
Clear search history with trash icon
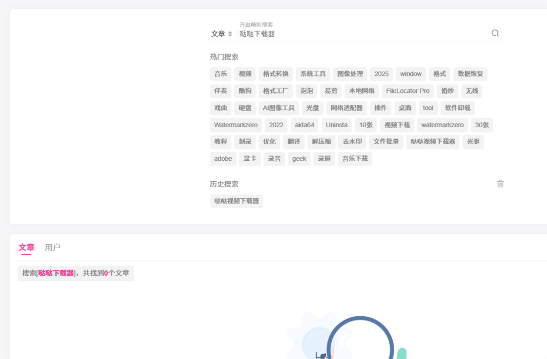[x=501, y=184]
